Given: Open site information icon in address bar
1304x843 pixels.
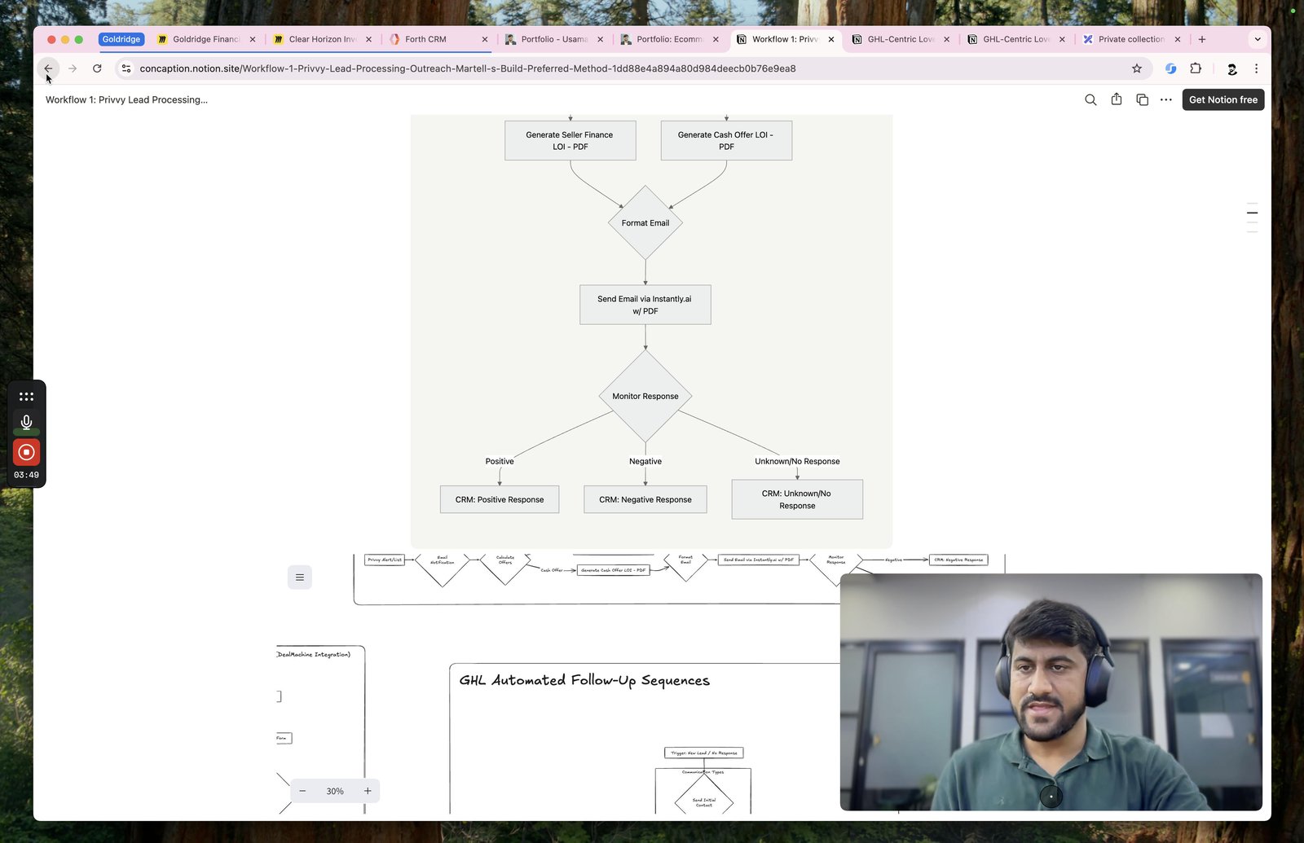Looking at the screenshot, I should (126, 68).
